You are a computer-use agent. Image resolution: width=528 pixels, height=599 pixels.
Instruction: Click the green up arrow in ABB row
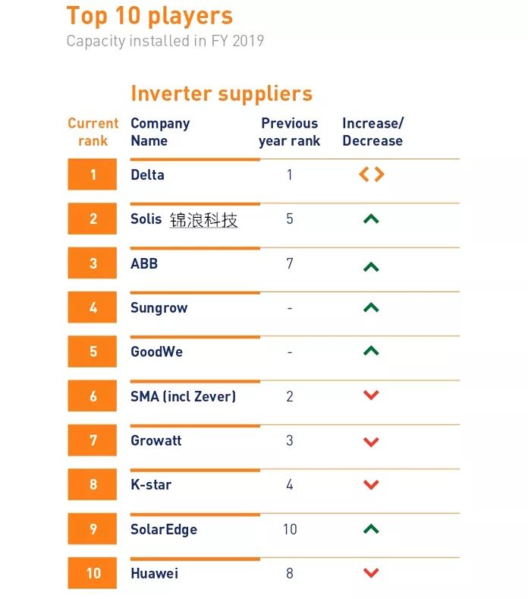tap(371, 266)
